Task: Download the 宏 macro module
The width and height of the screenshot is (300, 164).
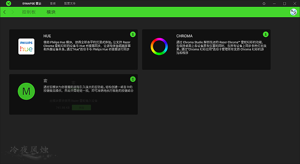Action: [133, 79]
